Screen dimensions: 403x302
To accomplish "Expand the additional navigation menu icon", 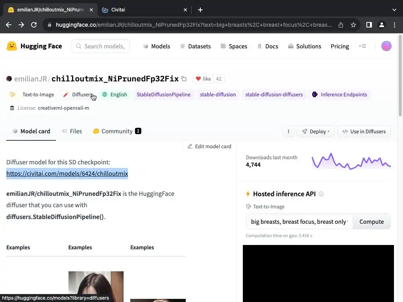I will pos(362,46).
